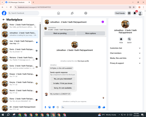Send 'Yes, are you interested?' quick response

coord(63,79)
